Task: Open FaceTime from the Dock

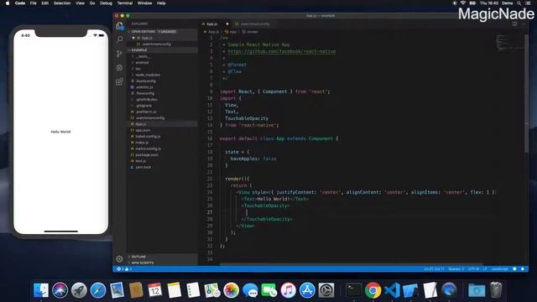Action: [269, 290]
